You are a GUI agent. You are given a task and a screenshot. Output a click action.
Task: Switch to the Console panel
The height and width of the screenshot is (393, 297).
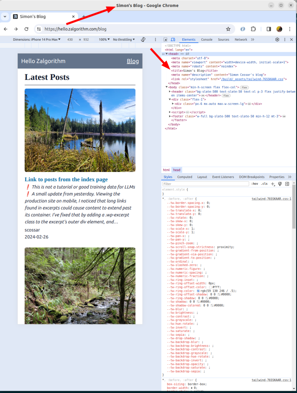point(207,40)
